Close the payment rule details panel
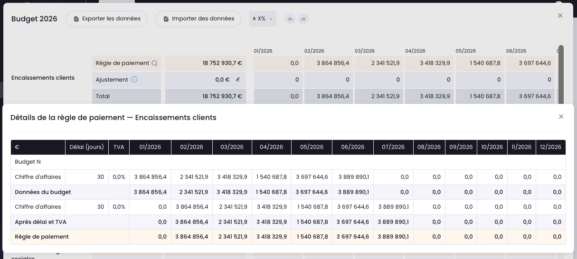 pos(561,117)
